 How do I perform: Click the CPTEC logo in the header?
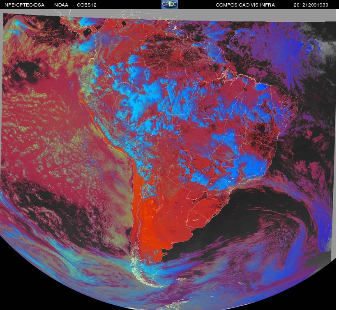(x=170, y=5)
